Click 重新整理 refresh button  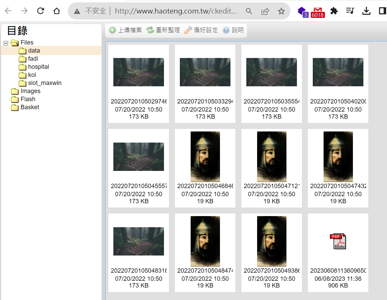(163, 30)
